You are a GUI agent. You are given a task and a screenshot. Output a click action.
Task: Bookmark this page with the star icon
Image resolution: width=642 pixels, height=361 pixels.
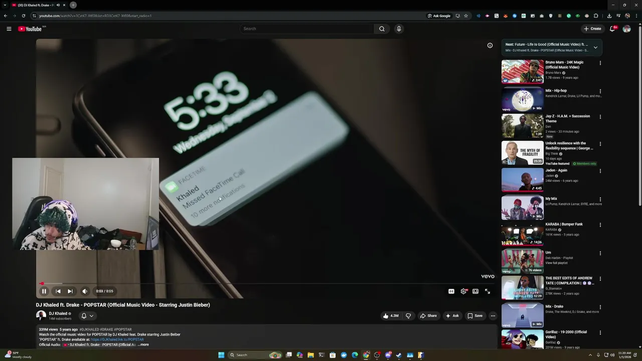(x=466, y=16)
